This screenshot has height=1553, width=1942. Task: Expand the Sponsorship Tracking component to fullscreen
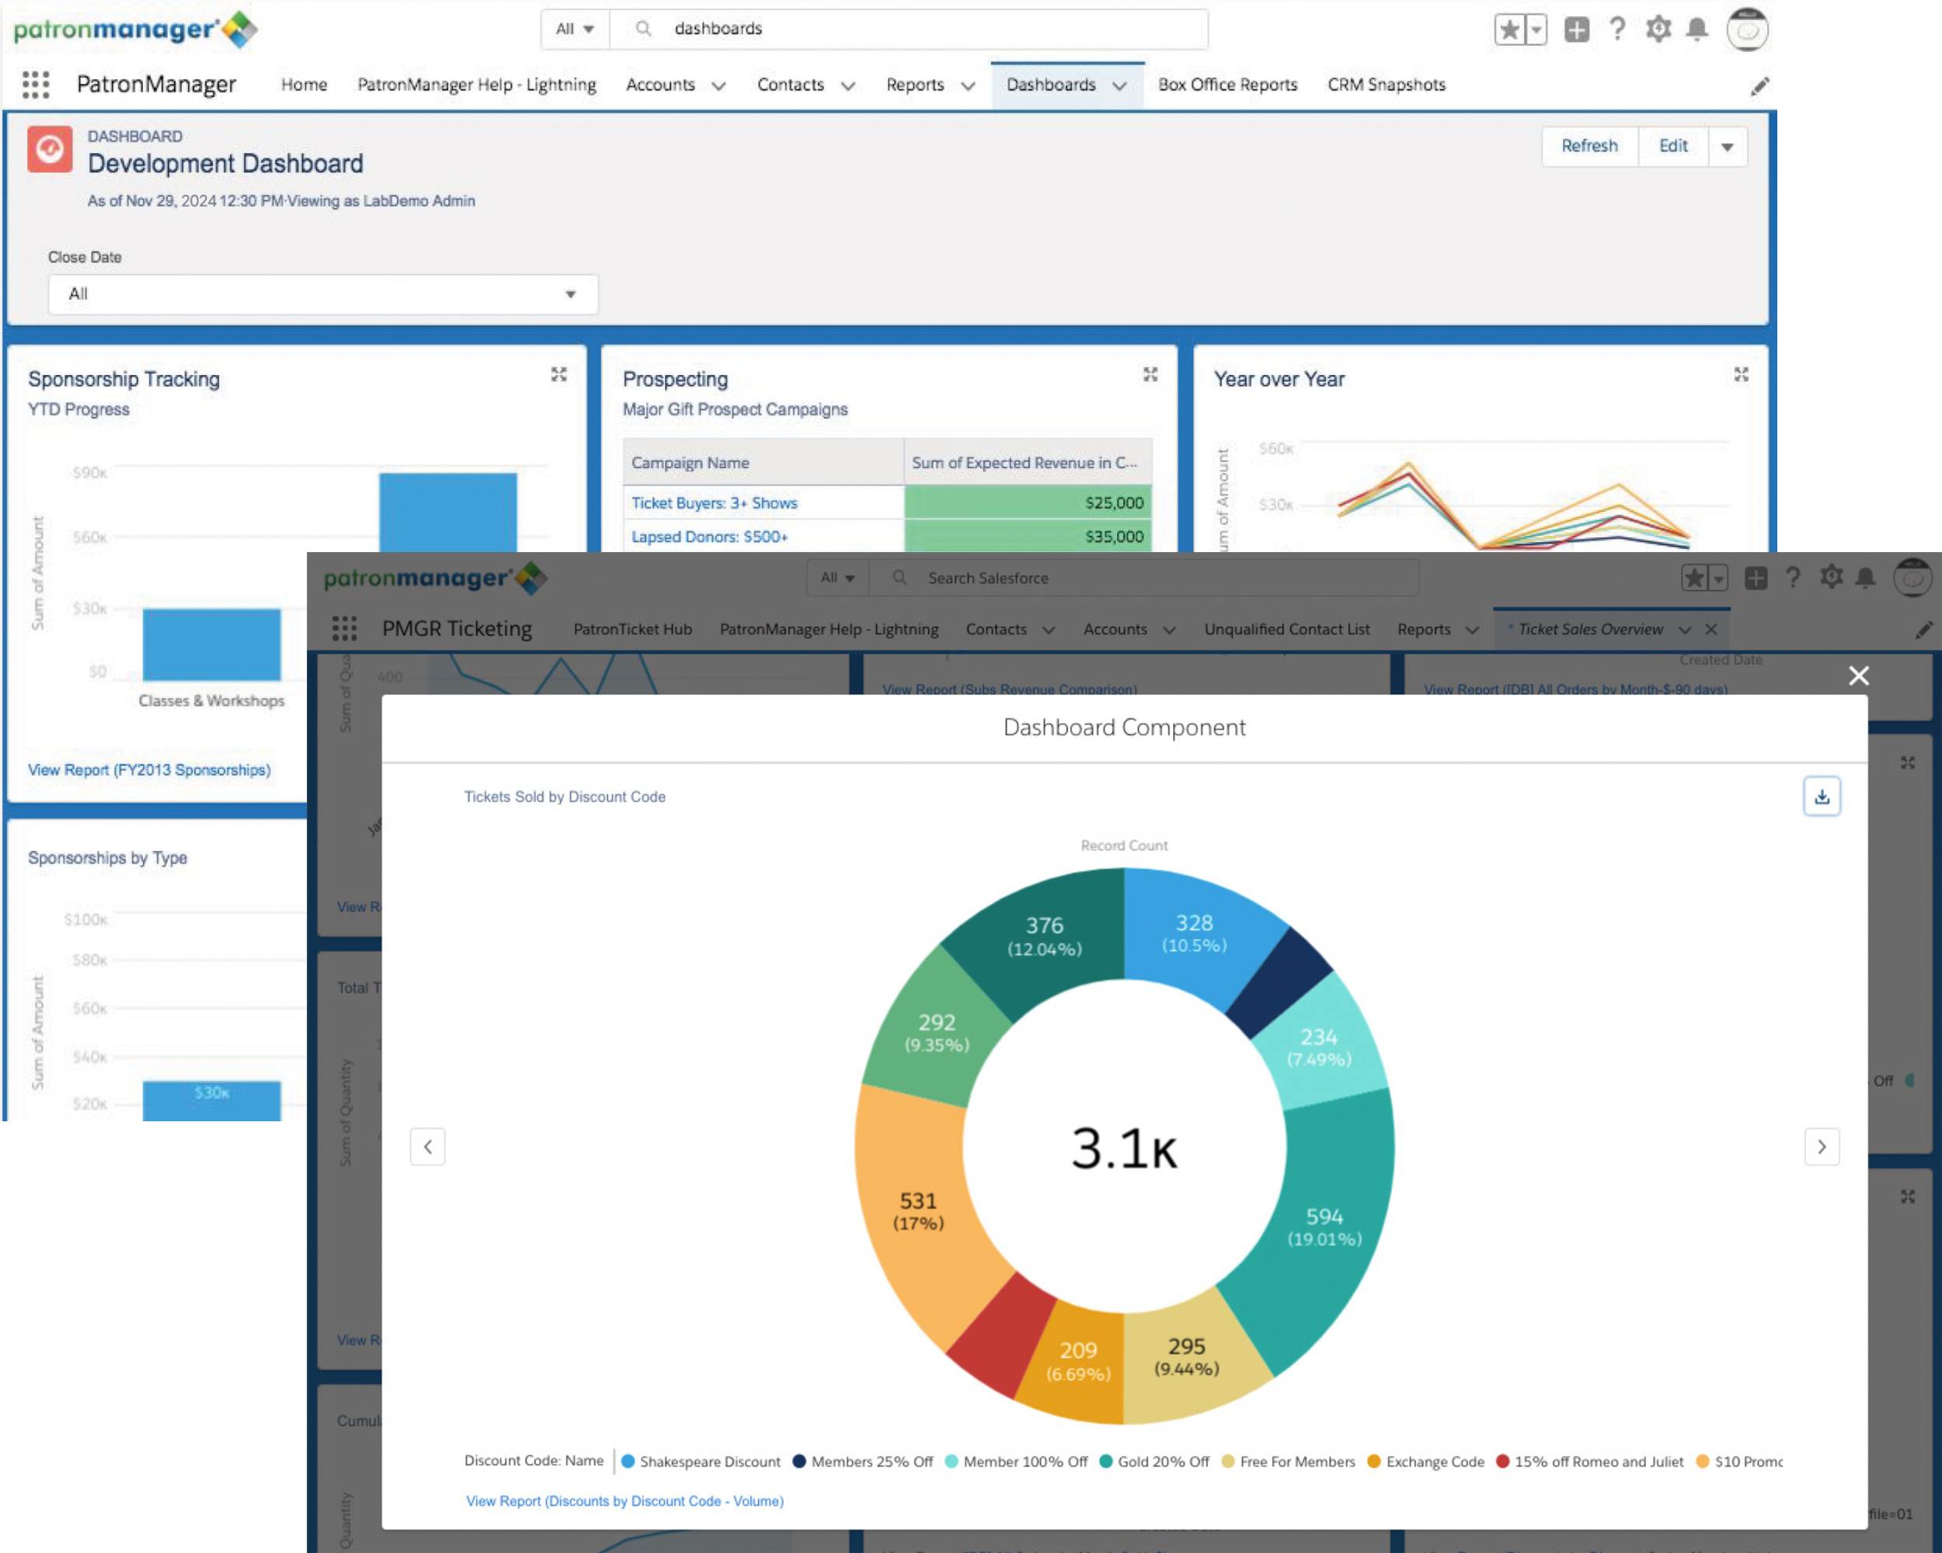(559, 374)
